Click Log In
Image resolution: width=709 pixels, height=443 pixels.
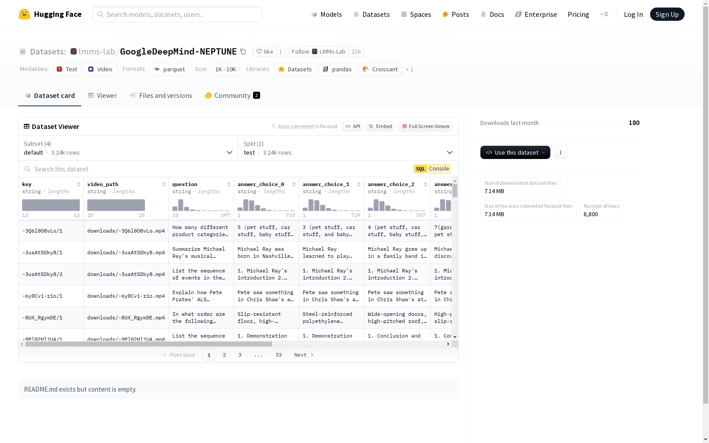point(633,14)
